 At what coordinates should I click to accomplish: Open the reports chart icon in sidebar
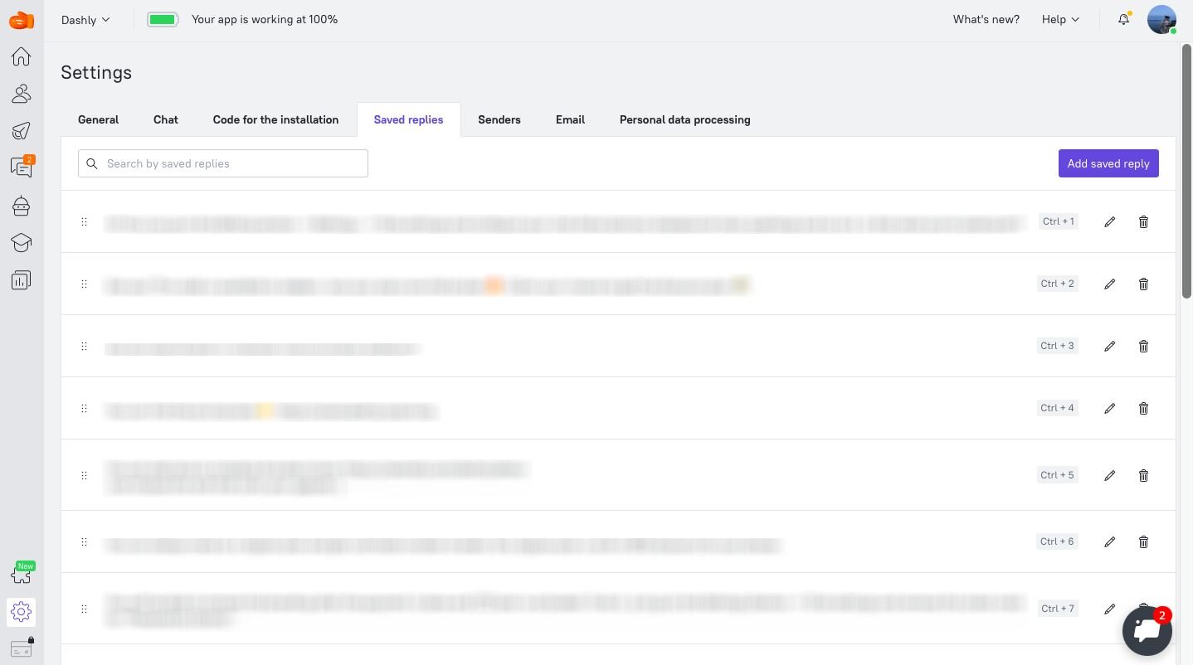tap(22, 280)
